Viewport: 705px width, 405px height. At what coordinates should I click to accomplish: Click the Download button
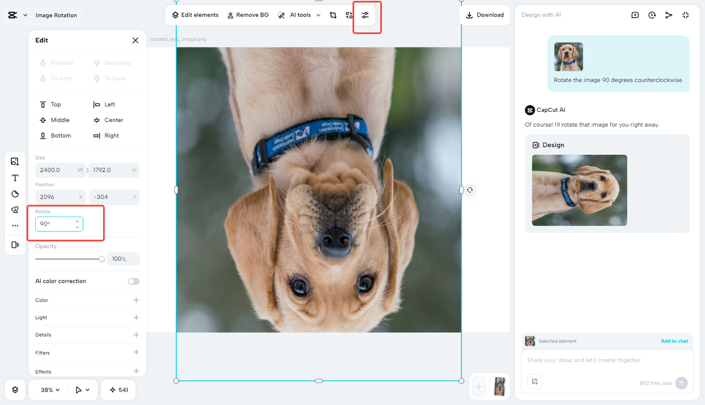(484, 15)
